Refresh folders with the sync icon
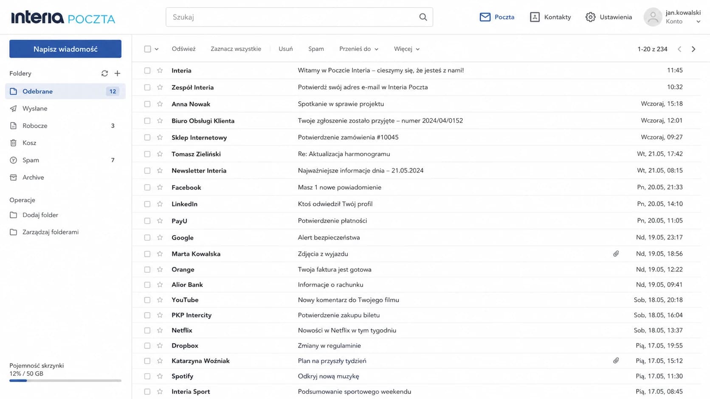 pyautogui.click(x=104, y=73)
